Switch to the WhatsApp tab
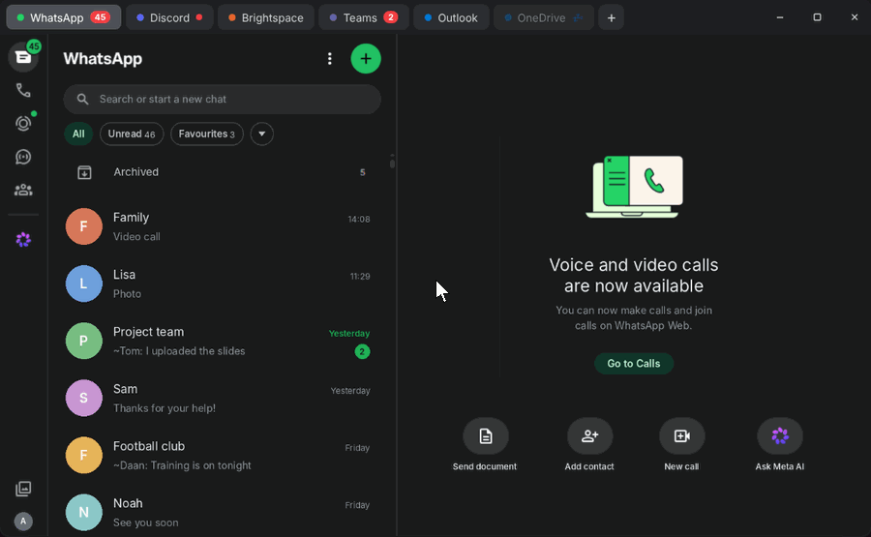 [x=63, y=17]
